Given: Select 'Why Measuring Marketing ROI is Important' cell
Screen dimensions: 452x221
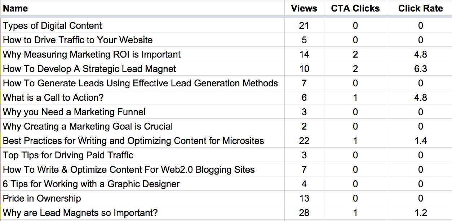Looking at the screenshot, I should [142, 54].
